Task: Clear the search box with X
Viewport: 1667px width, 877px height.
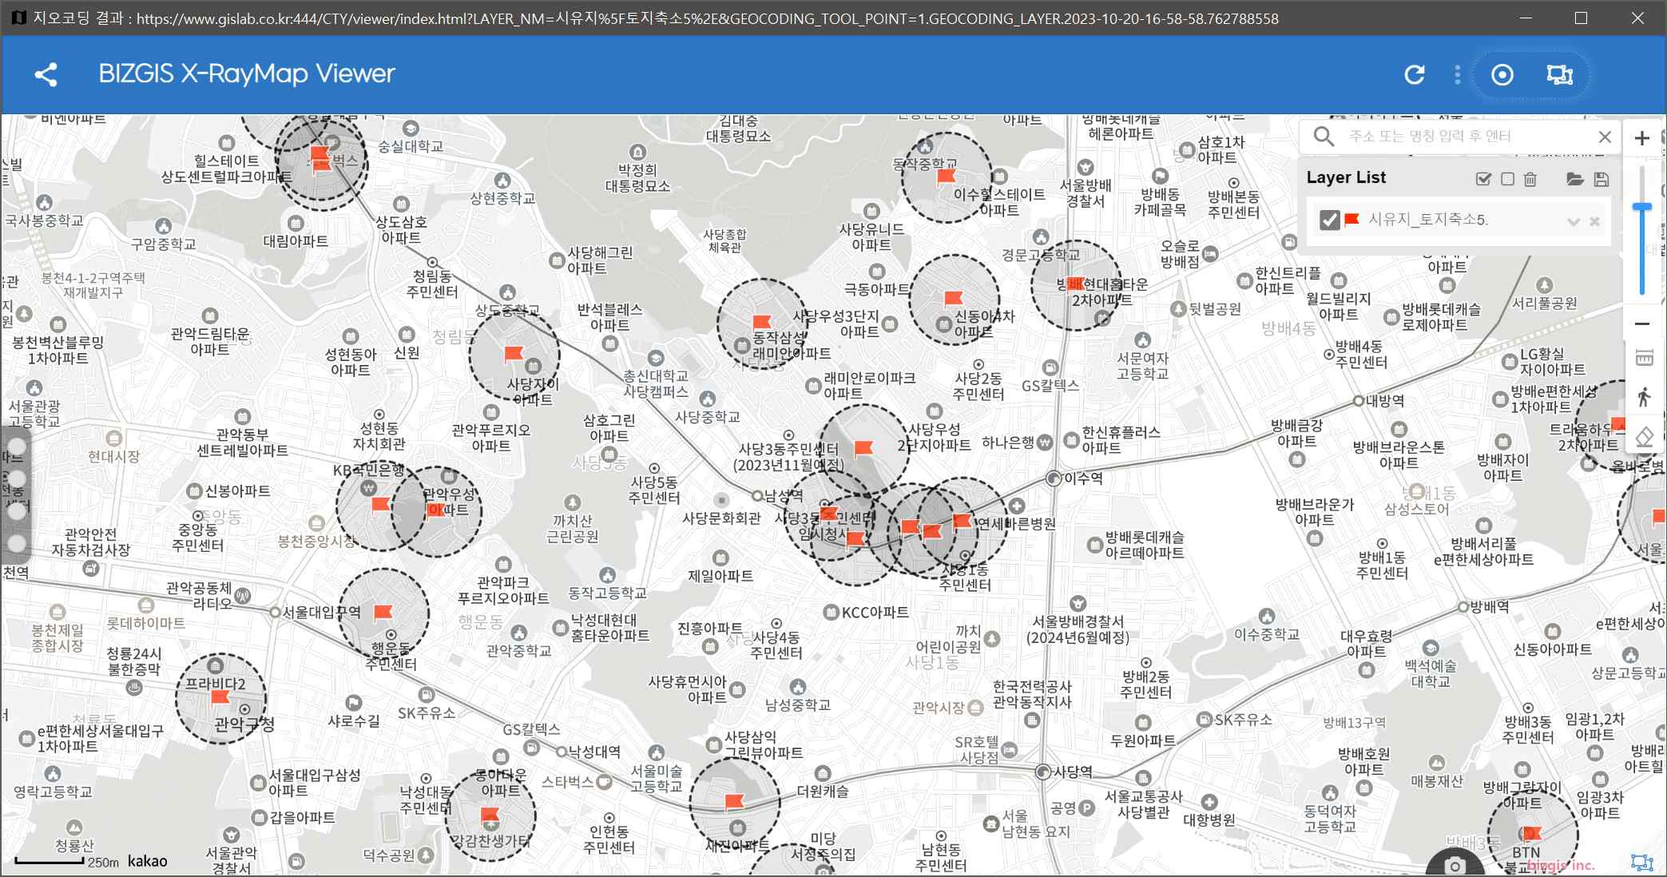Action: pyautogui.click(x=1605, y=137)
